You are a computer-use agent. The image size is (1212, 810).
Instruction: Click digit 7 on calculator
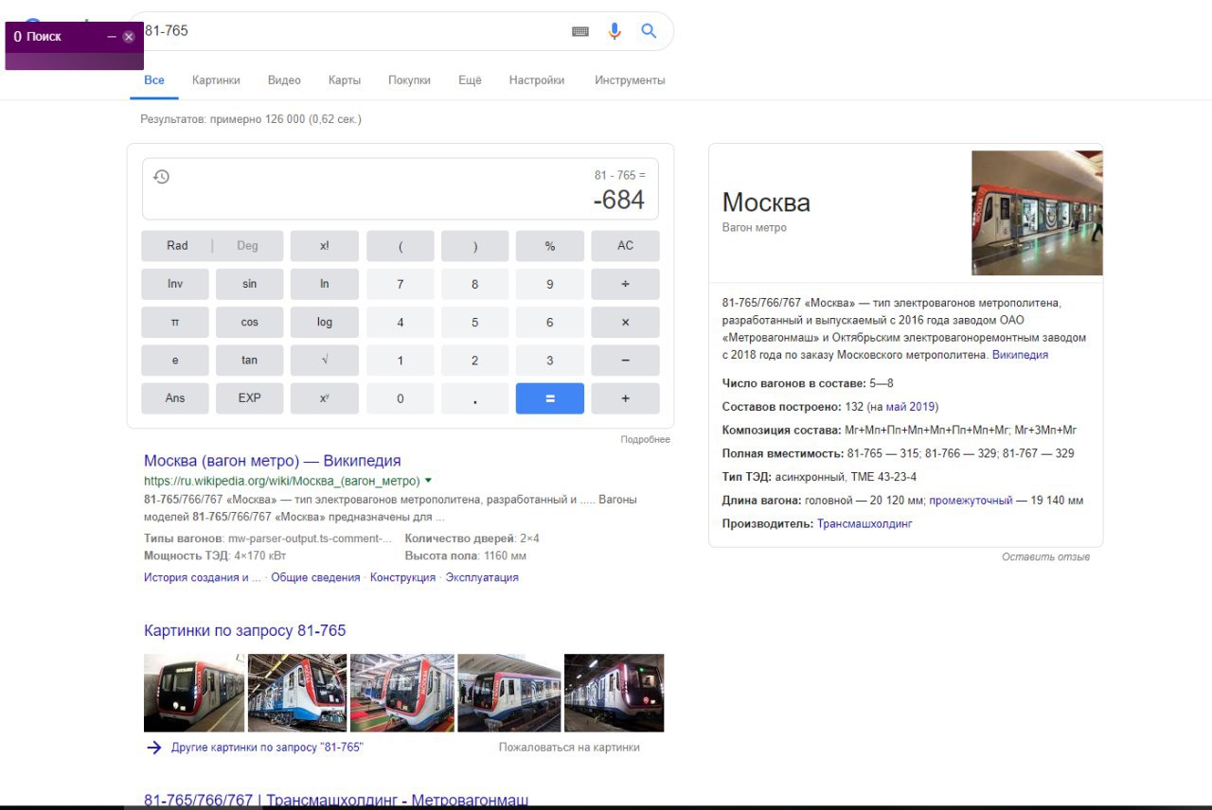pyautogui.click(x=401, y=284)
